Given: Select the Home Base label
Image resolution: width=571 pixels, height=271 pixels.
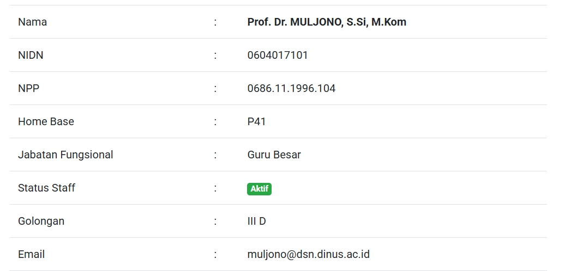Looking at the screenshot, I should [46, 122].
